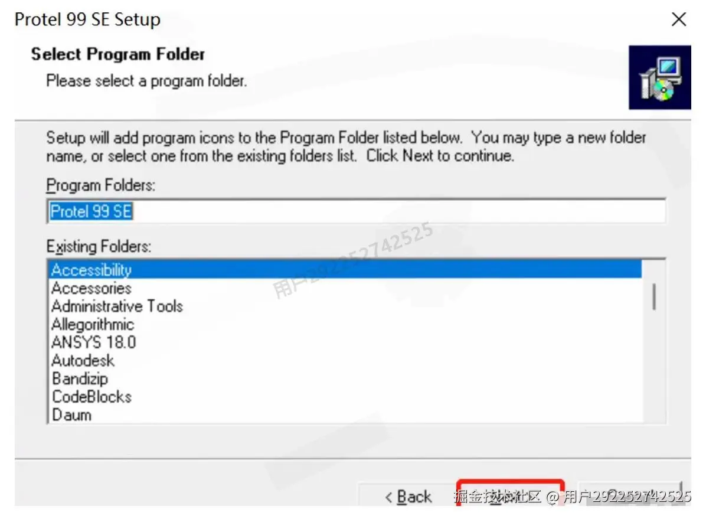This screenshot has width=706, height=519.
Task: Choose Administrative Tools from the folder list
Action: [117, 306]
